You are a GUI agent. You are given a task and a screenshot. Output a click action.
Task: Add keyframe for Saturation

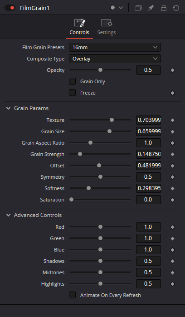click(172, 200)
